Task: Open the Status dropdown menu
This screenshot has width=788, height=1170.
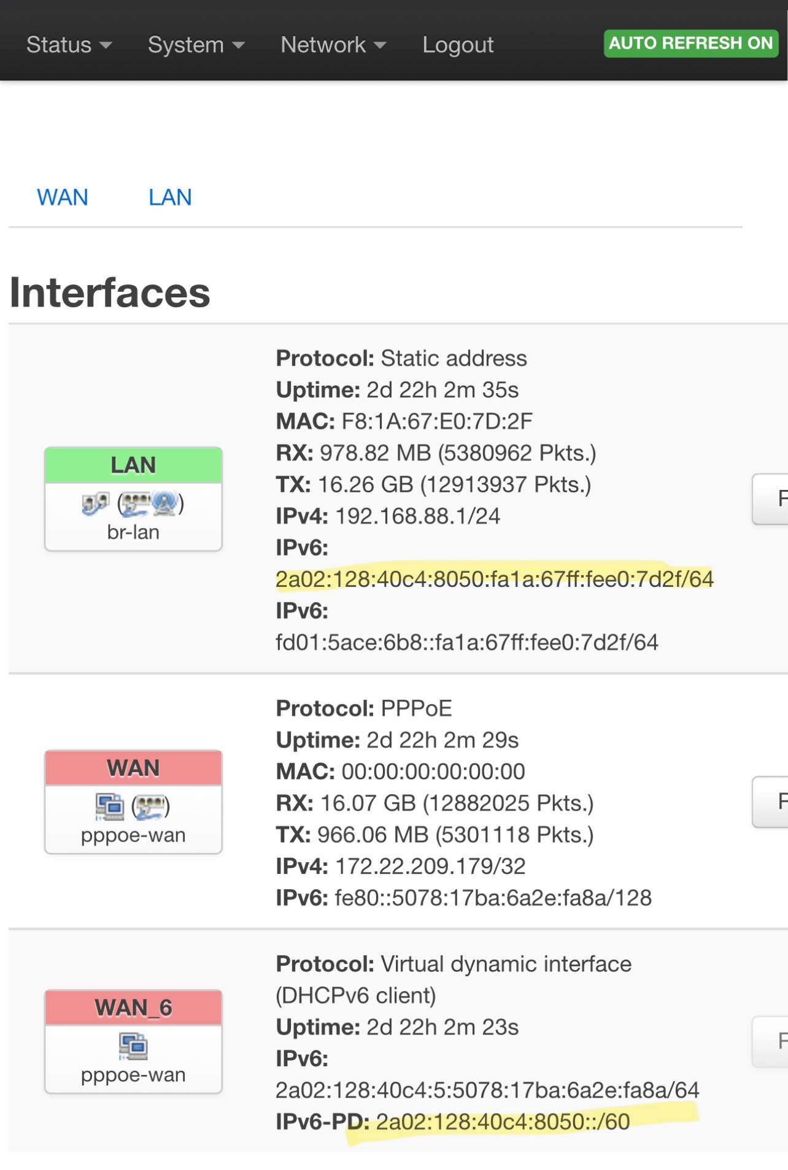Action: coord(69,45)
